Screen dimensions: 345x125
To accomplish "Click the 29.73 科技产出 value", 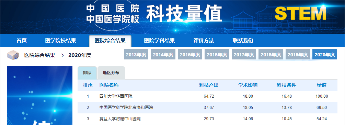I will (209, 119).
